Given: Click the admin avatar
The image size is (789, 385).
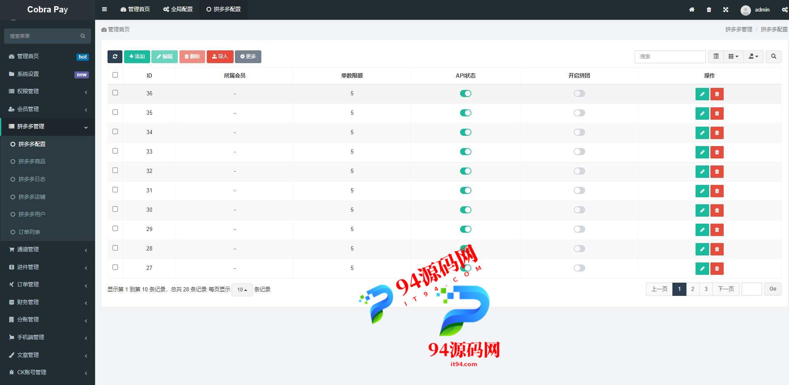Looking at the screenshot, I should click(746, 10).
